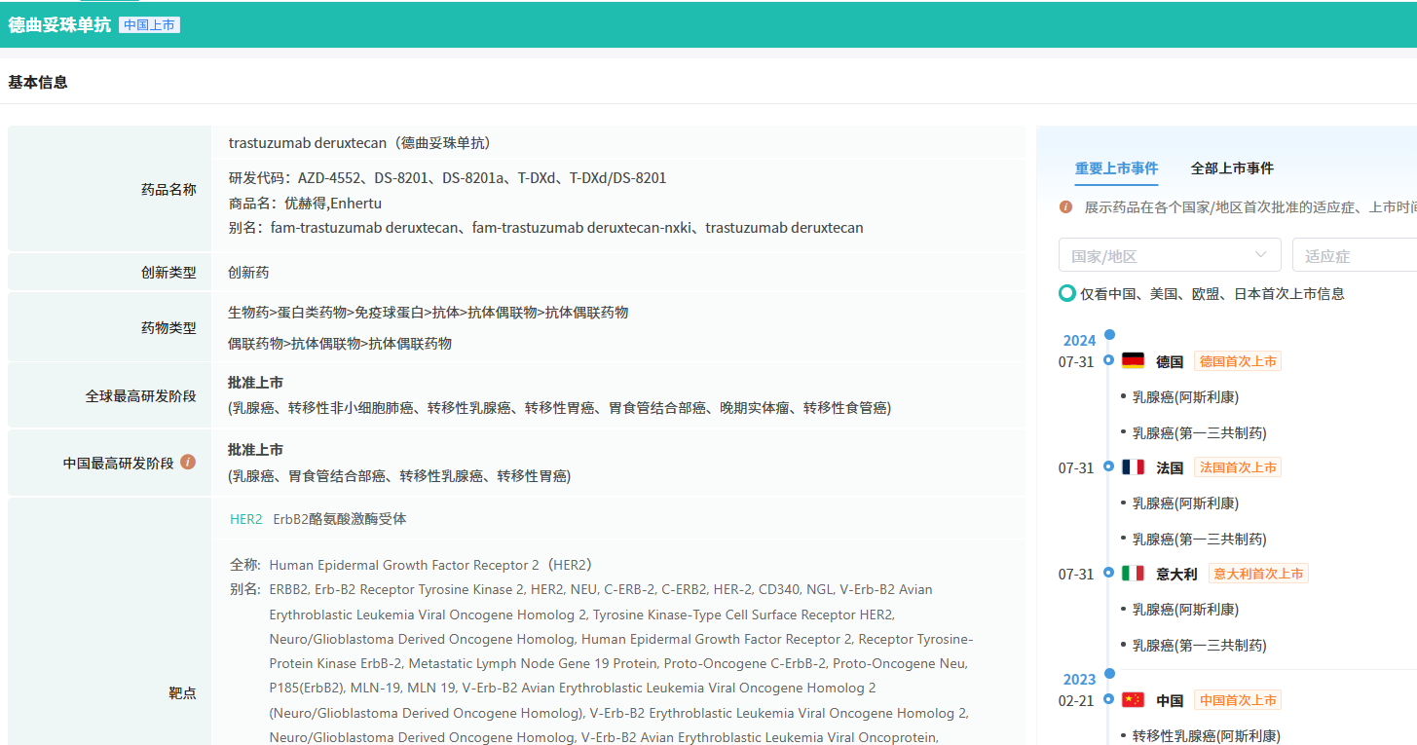The width and height of the screenshot is (1417, 745).
Task: Open the 国家/地区 dropdown
Action: pos(1169,256)
